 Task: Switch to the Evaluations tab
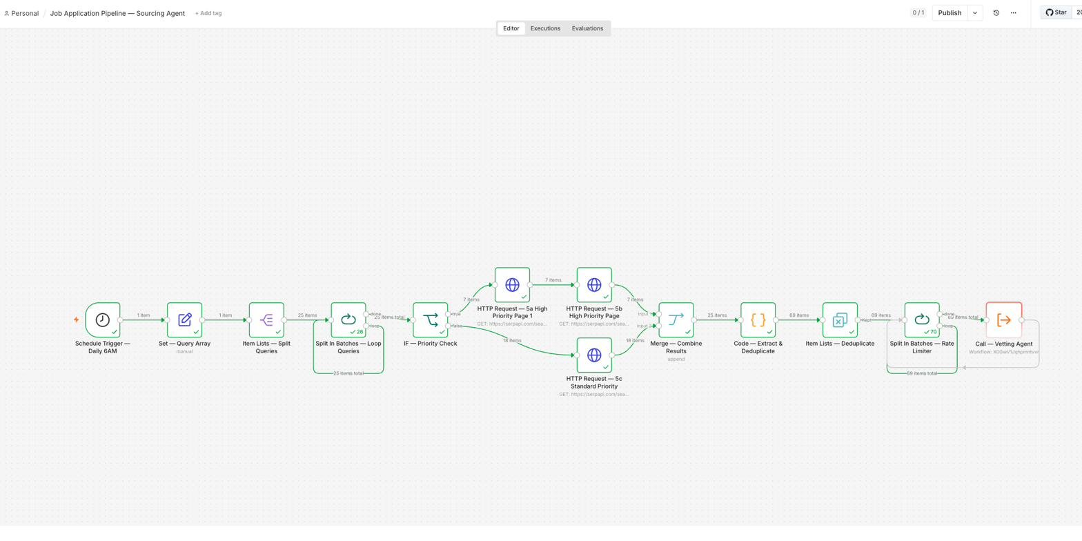(587, 28)
